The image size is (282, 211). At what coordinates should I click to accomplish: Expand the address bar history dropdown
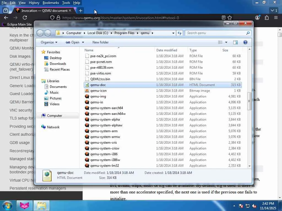173,33
